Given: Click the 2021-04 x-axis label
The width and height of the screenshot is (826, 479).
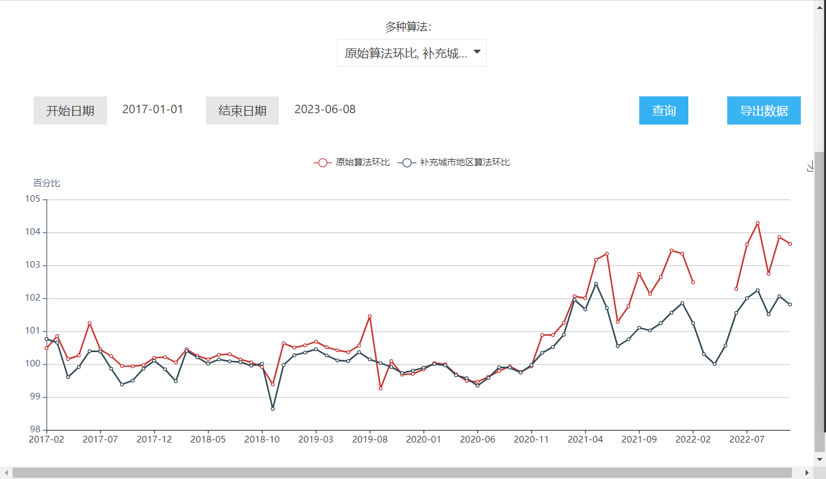Looking at the screenshot, I should 585,439.
